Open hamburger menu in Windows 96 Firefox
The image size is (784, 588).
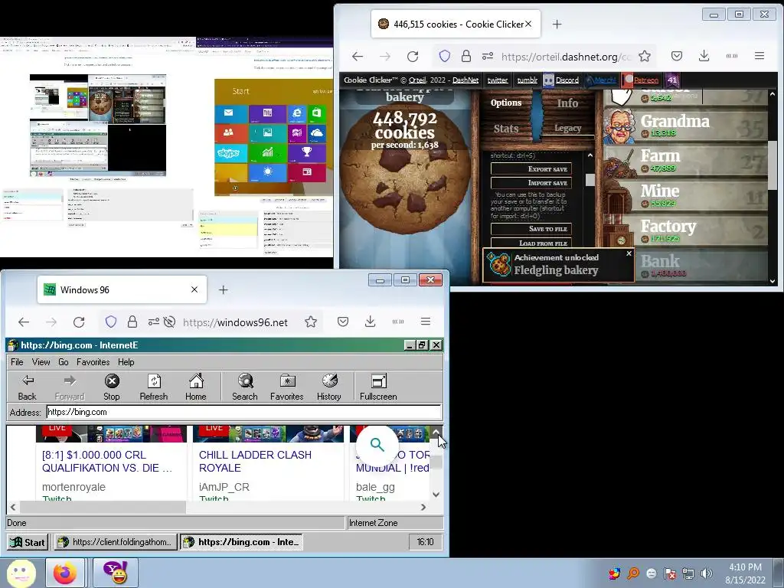coord(426,322)
